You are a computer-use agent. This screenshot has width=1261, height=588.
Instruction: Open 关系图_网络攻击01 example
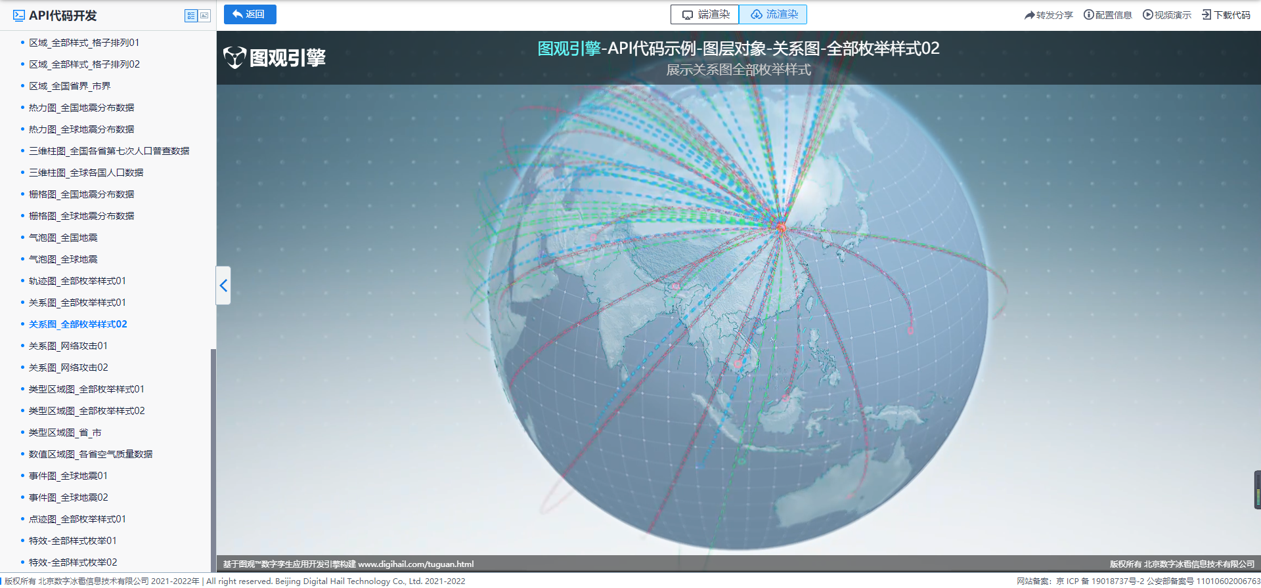[x=68, y=346]
